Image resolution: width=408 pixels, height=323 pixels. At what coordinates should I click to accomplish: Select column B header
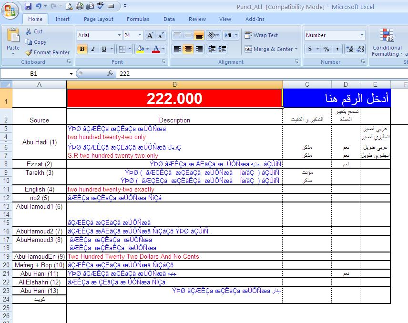click(x=174, y=84)
